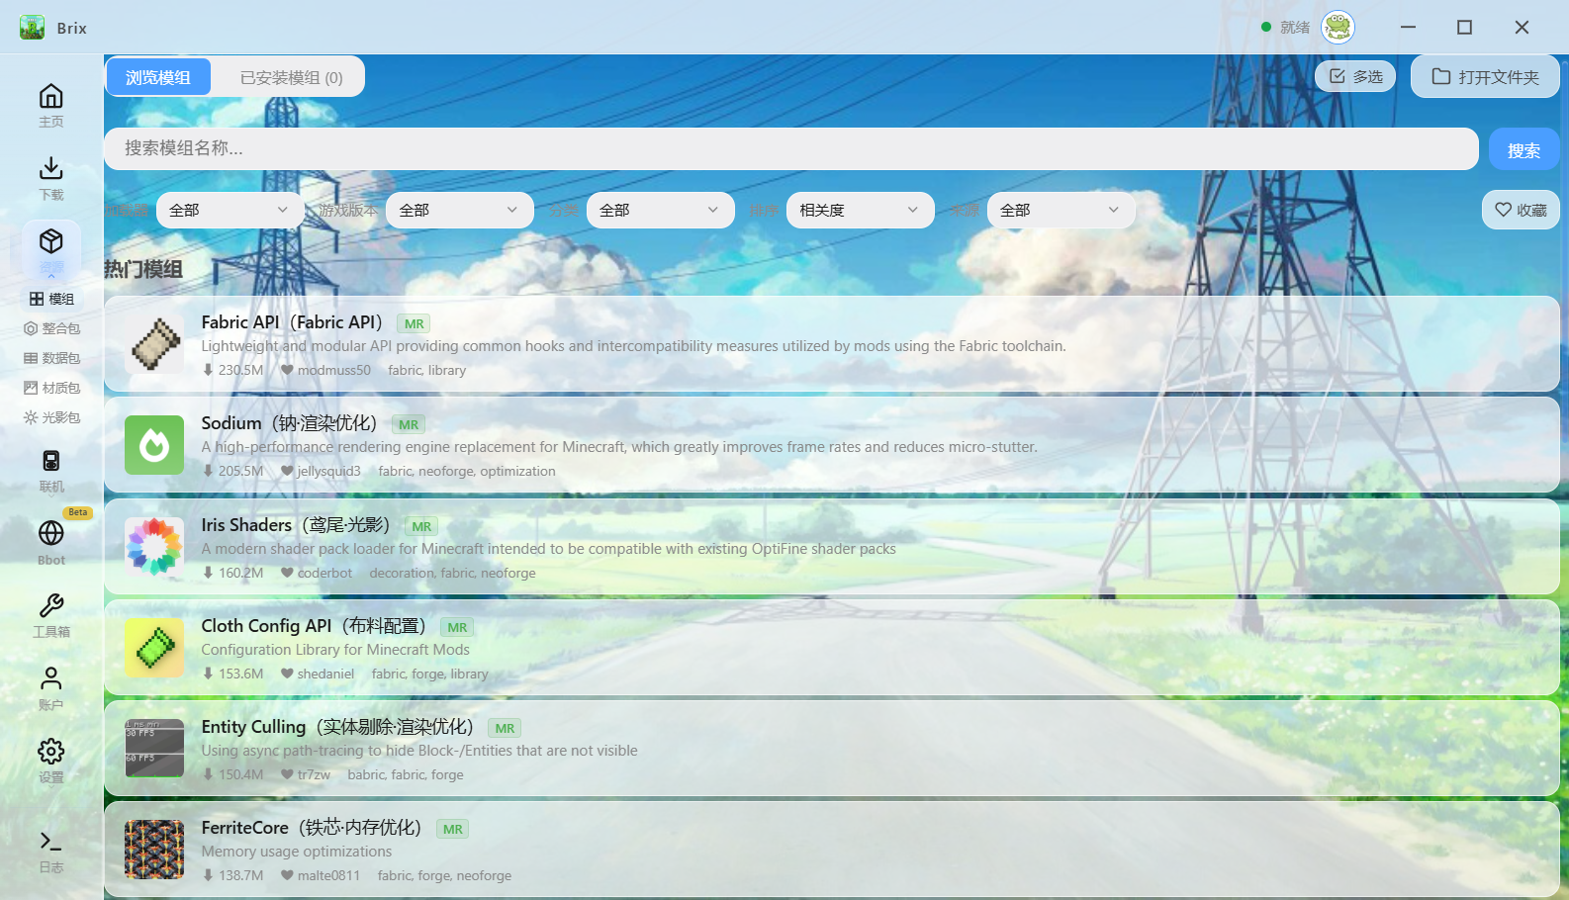Click the green Sodium mod icon
Viewport: 1569px width, 900px height.
[154, 445]
